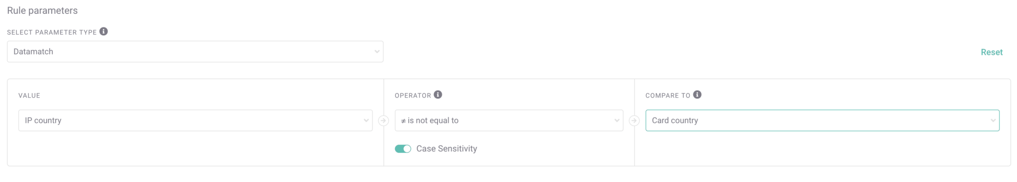Viewport: 1017px width, 182px height.
Task: Click the chevron on the Datamatch dropdown
Action: click(x=377, y=52)
